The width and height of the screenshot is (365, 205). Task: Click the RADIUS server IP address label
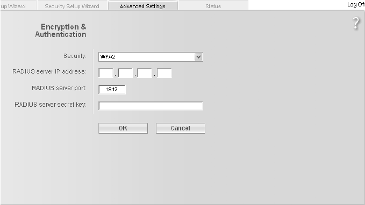coord(49,71)
